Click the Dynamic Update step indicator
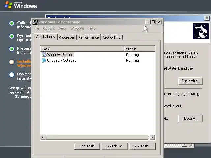The height and width of the screenshot is (158, 211). (12, 36)
